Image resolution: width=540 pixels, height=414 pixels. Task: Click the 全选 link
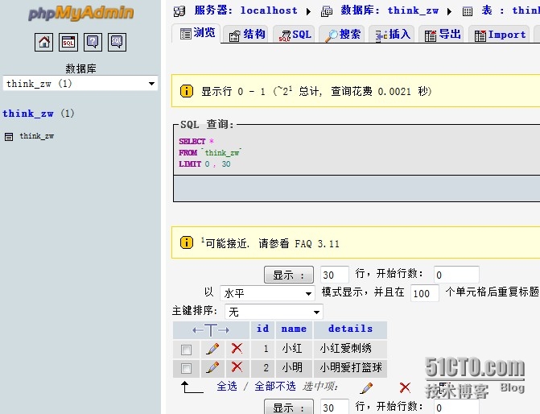[227, 386]
